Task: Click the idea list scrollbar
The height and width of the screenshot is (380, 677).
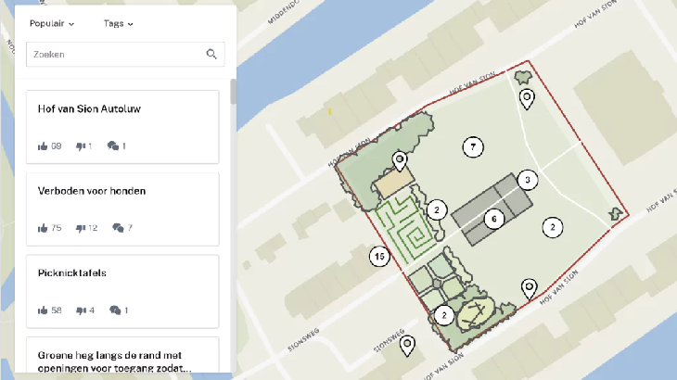Action: point(233,92)
